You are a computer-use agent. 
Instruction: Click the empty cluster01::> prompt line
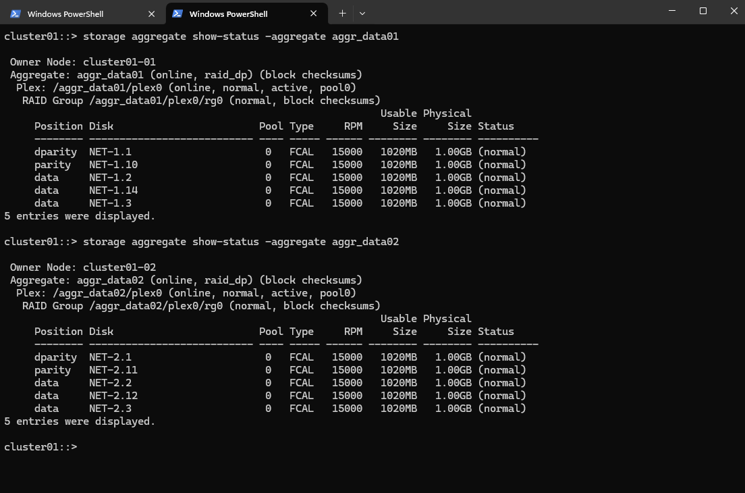point(40,447)
